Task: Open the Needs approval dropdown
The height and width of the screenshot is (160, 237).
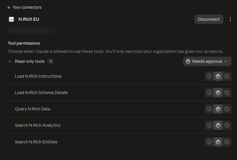Action: 207,61
